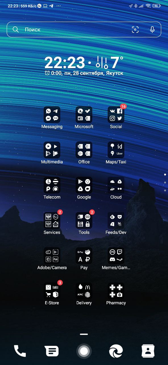Image resolution: width=168 pixels, height=365 pixels.
Task: Open the E-Store folder
Action: point(52,291)
